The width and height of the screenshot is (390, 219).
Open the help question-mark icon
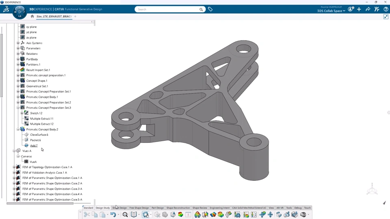[386, 9]
